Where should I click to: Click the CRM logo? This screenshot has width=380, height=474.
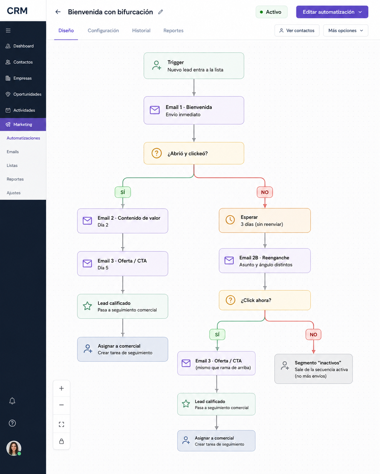[17, 11]
